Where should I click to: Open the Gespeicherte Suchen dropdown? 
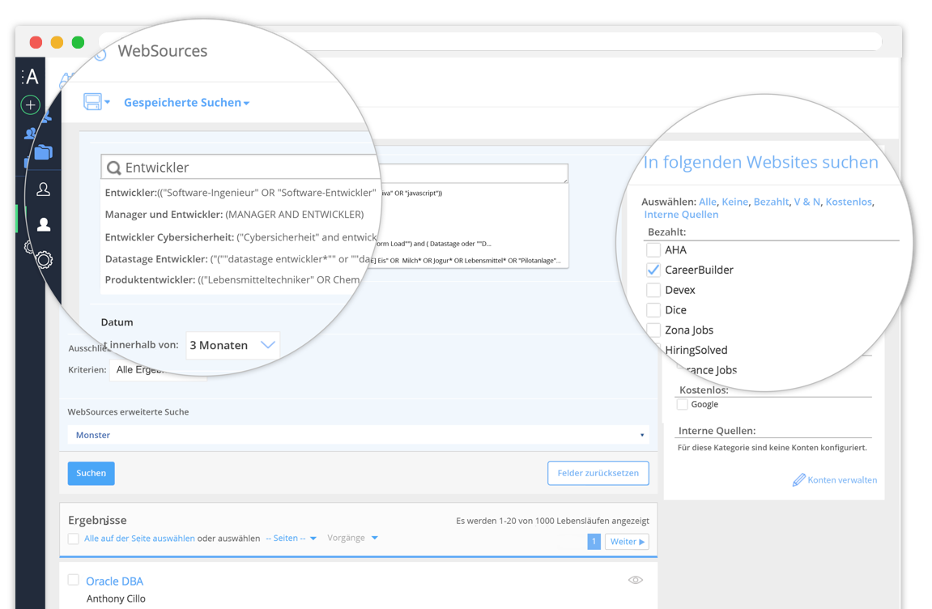186,102
